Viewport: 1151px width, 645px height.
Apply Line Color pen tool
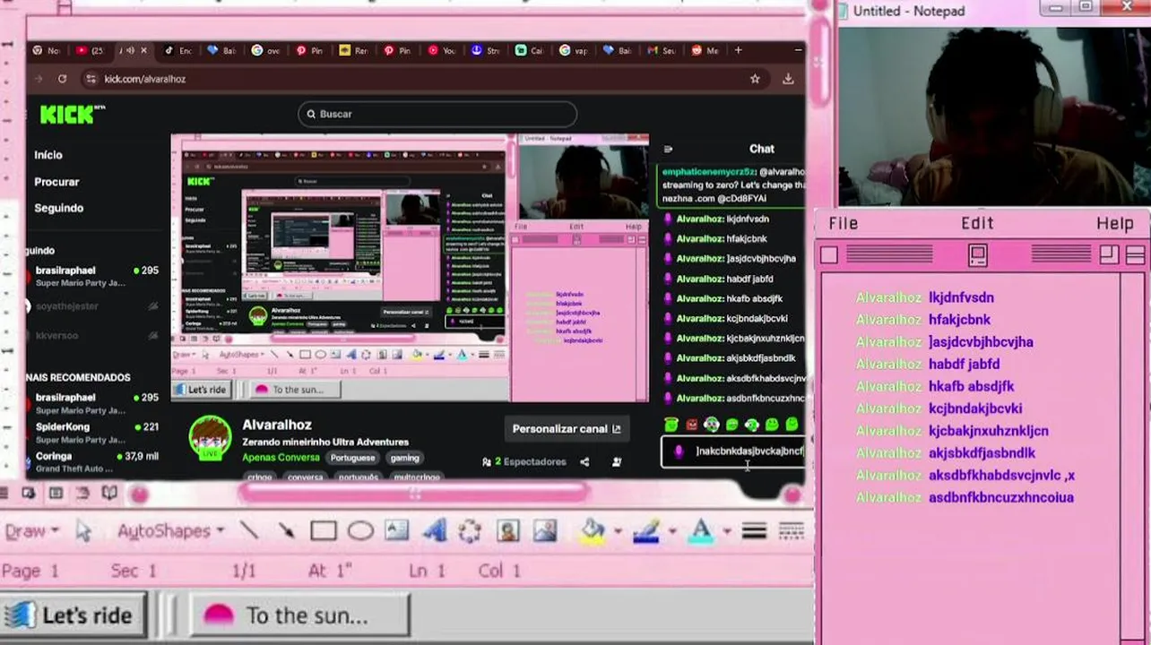point(646,531)
